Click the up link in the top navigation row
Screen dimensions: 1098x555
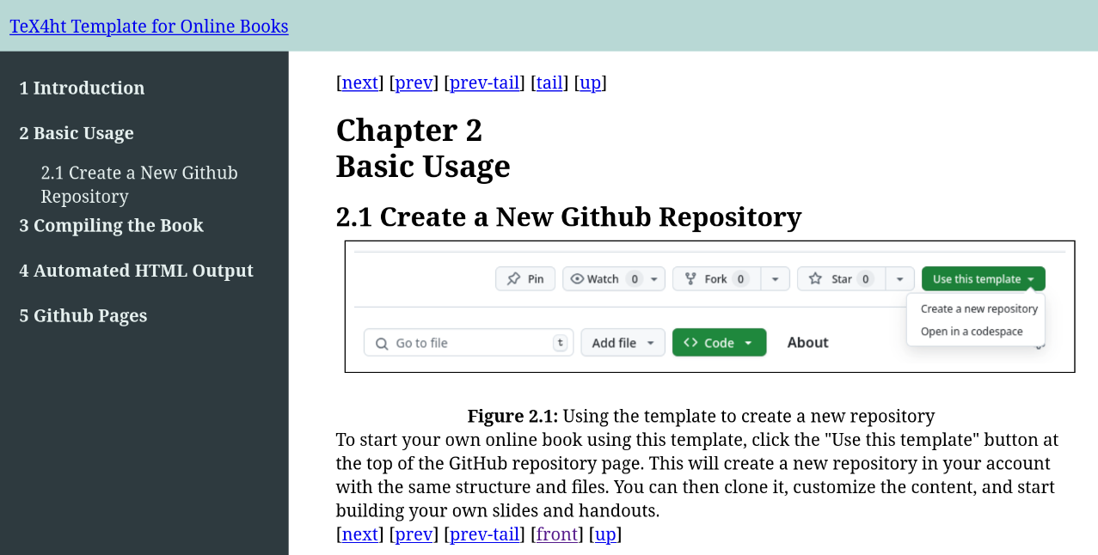[590, 82]
